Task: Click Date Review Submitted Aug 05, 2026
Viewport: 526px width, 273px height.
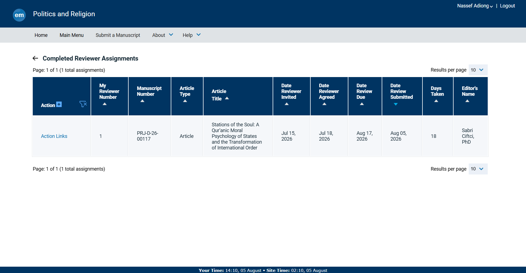Action: click(398, 136)
